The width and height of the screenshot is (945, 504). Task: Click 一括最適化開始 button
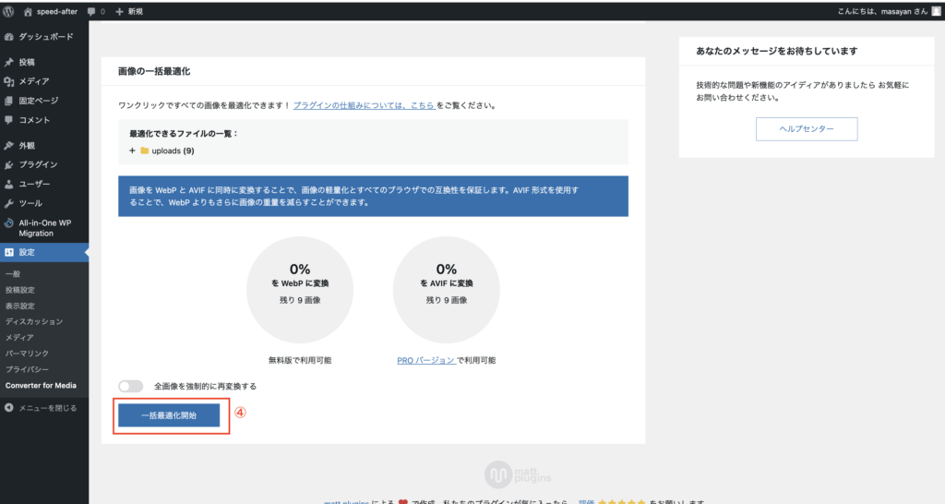coord(169,415)
